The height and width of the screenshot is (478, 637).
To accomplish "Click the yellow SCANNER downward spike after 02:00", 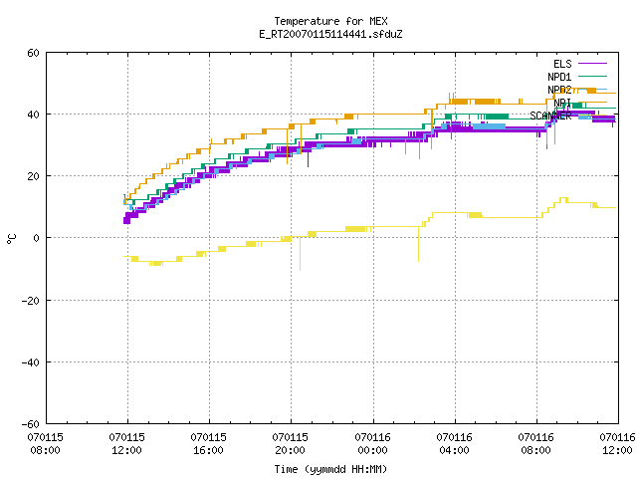I will 418,244.
